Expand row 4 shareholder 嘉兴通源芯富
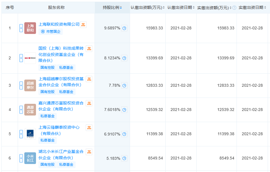Viewport: 270px width, 172px height. click(x=21, y=110)
